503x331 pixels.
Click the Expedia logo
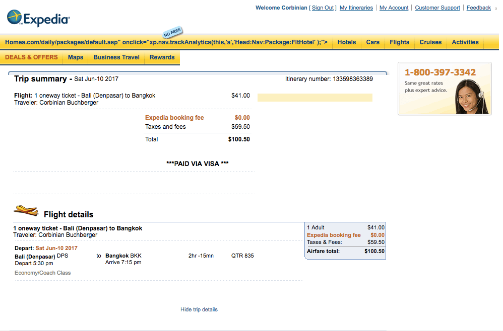coord(38,18)
